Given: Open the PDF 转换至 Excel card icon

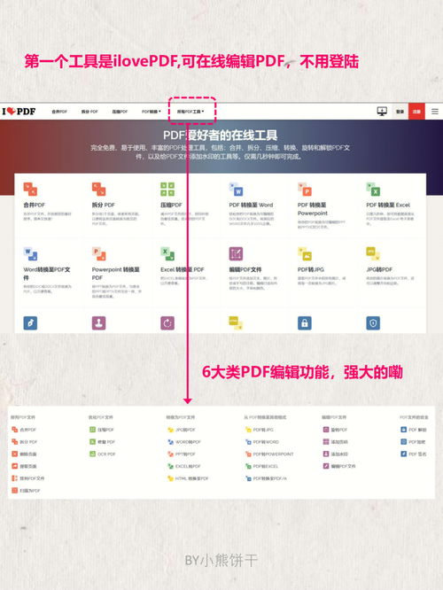Looking at the screenshot, I should pos(373,189).
